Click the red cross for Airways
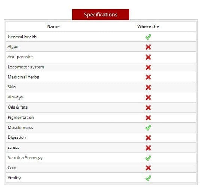Viewport: 202px width, 191px height. 148,97
